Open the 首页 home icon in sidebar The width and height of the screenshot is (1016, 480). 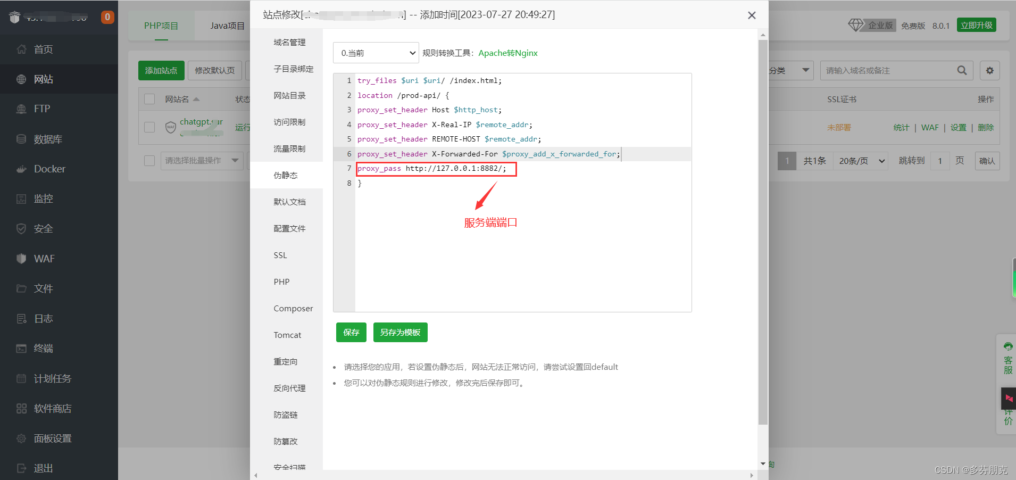pos(21,49)
